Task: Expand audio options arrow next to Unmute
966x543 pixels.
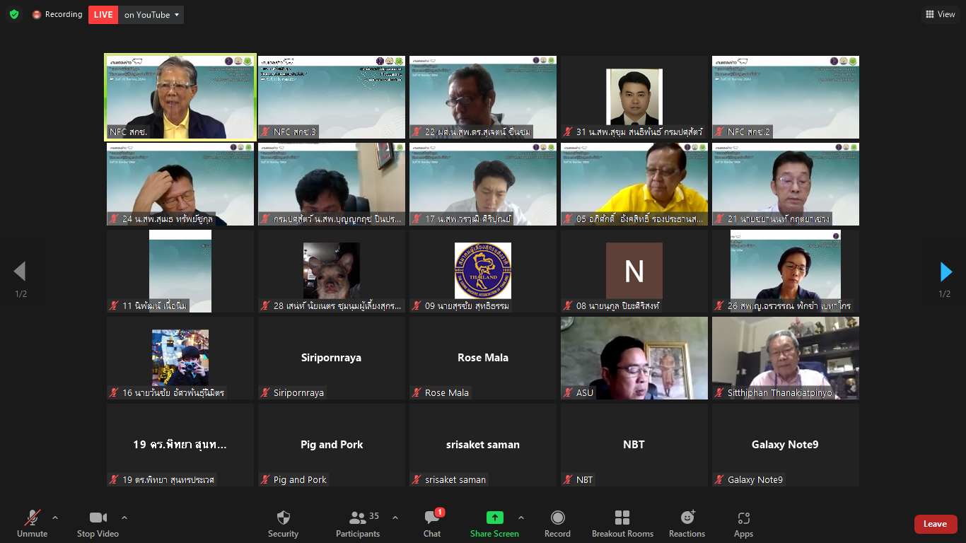Action: click(55, 518)
